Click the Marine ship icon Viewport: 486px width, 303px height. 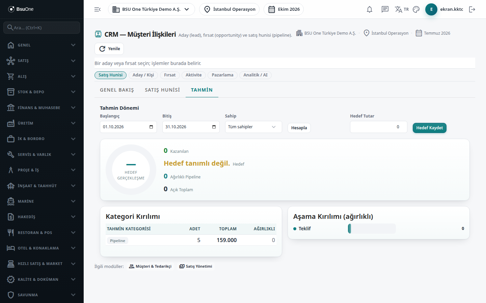pyautogui.click(x=11, y=201)
